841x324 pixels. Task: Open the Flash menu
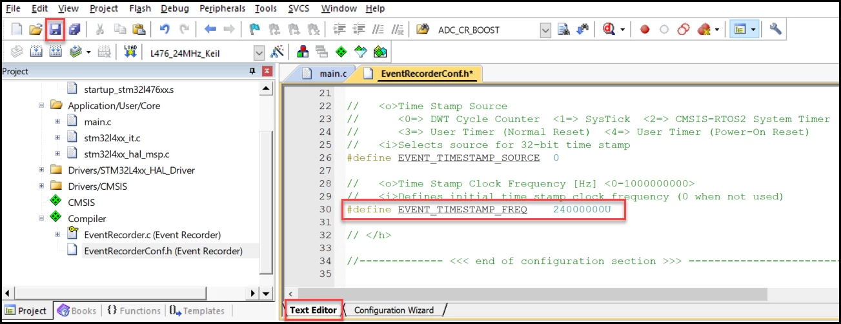pyautogui.click(x=139, y=8)
